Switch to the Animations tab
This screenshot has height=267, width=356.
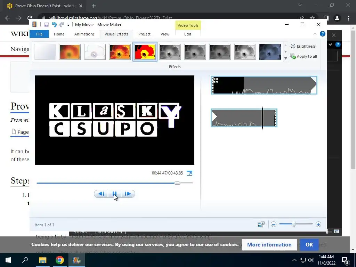coord(84,34)
